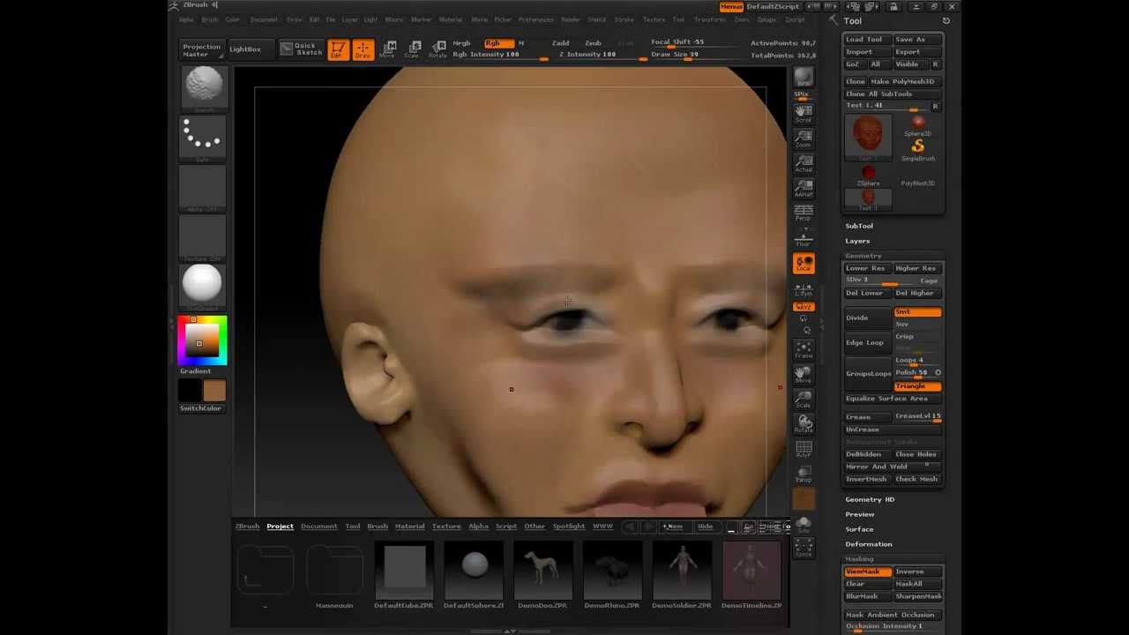Select the PolyMesh3D tool
Screen dimensions: 1129x635
(x=918, y=183)
